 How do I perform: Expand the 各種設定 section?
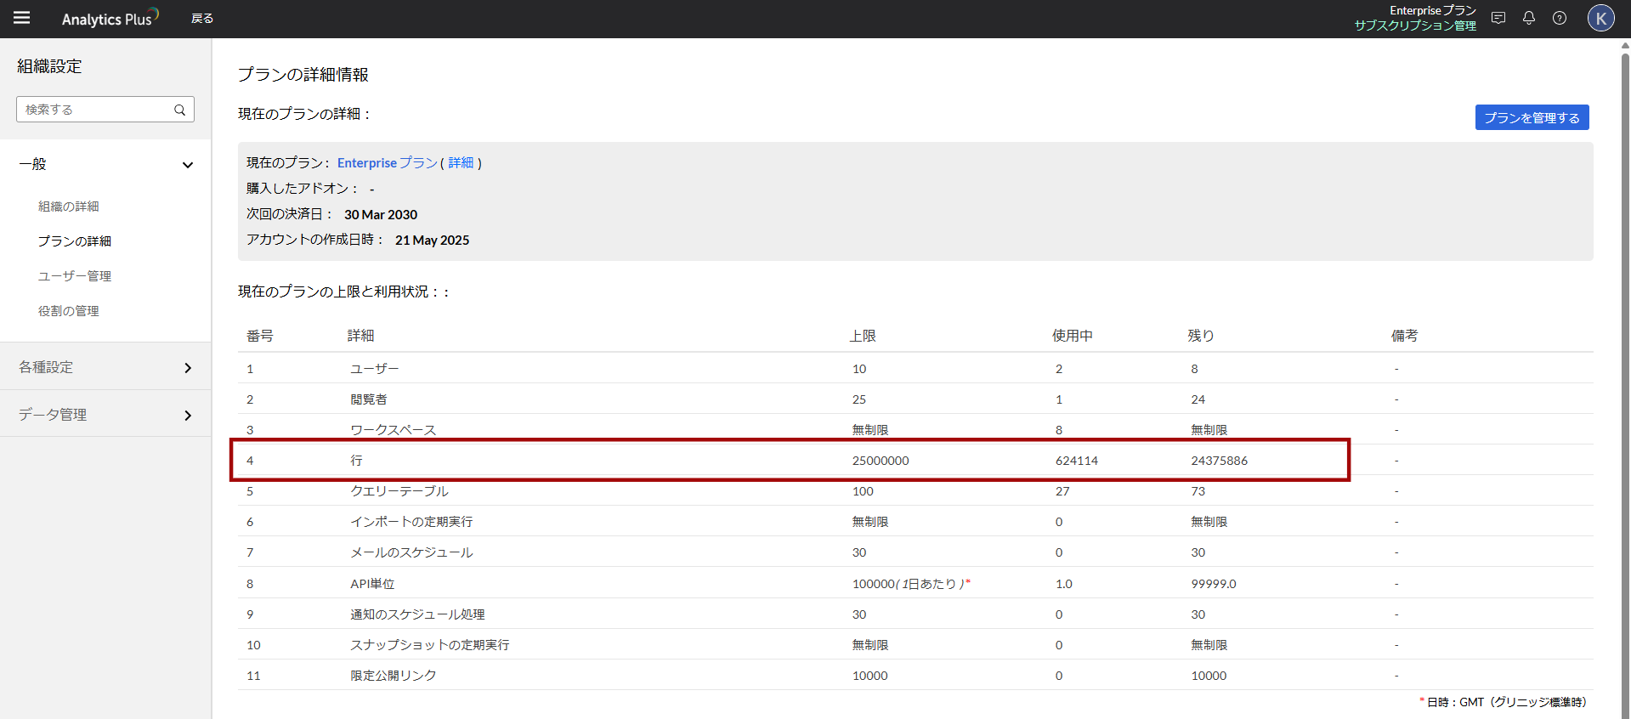point(188,368)
